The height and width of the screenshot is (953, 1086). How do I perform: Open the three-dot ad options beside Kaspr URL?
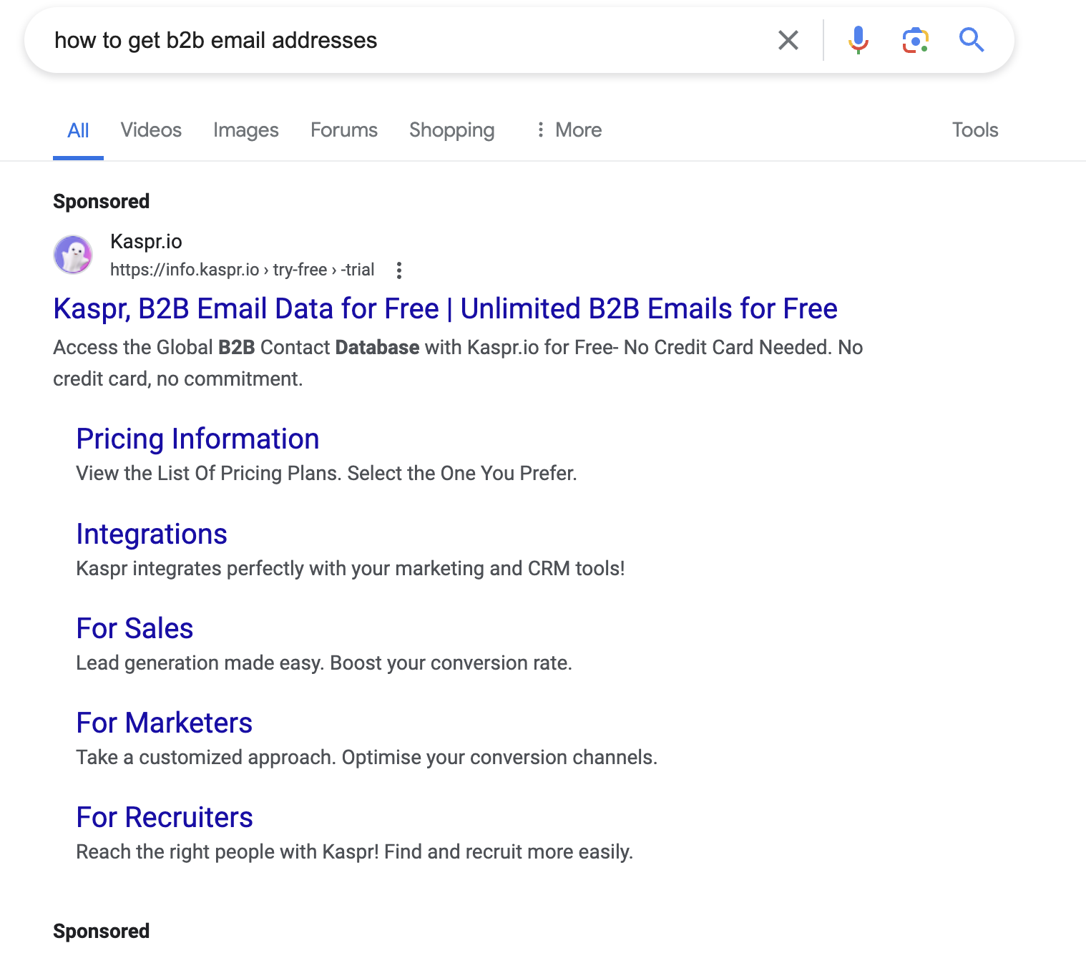(x=399, y=270)
